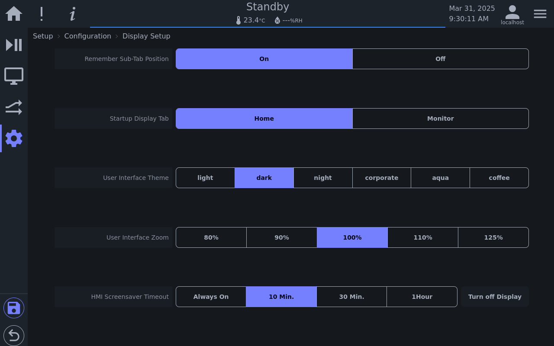Choose the corporate theme
554x346 pixels.
click(382, 178)
